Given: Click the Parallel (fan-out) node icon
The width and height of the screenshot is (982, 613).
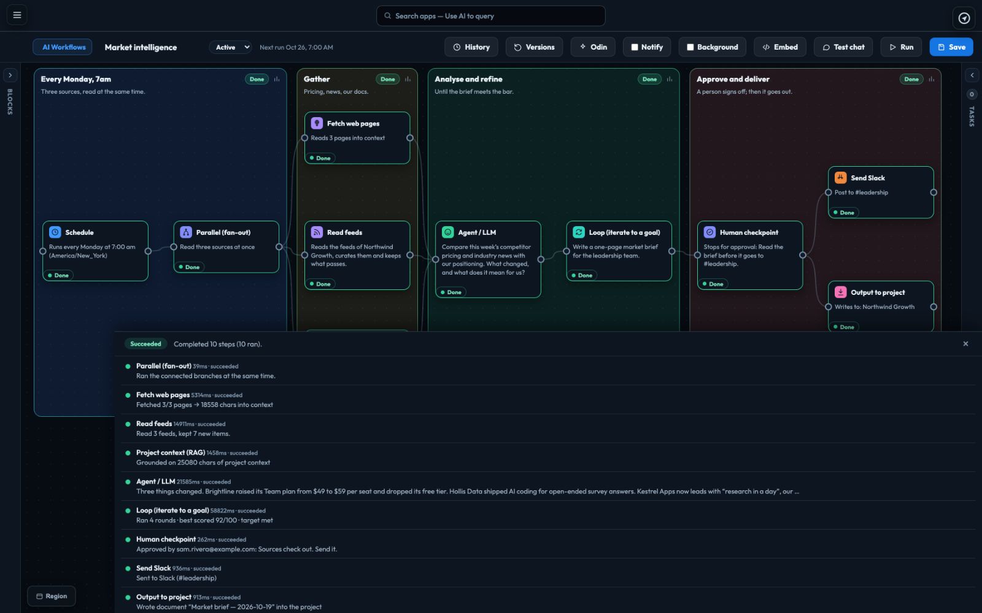Looking at the screenshot, I should (x=186, y=232).
